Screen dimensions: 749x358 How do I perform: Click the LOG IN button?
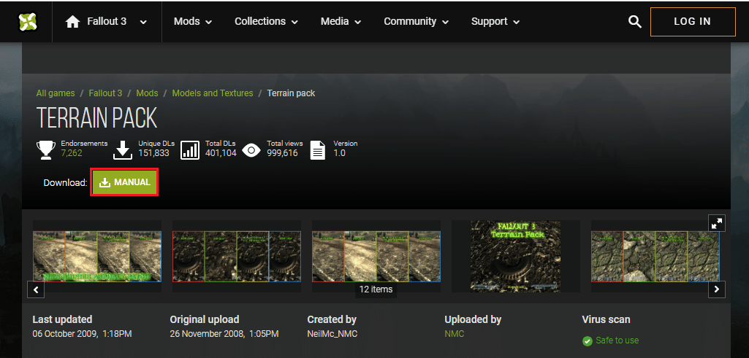click(693, 21)
